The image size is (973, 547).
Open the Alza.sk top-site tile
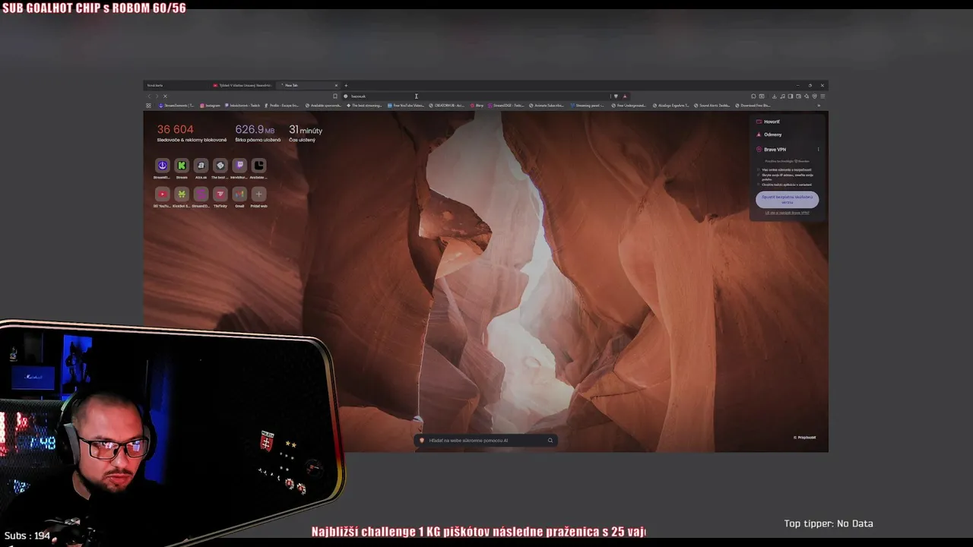201,166
